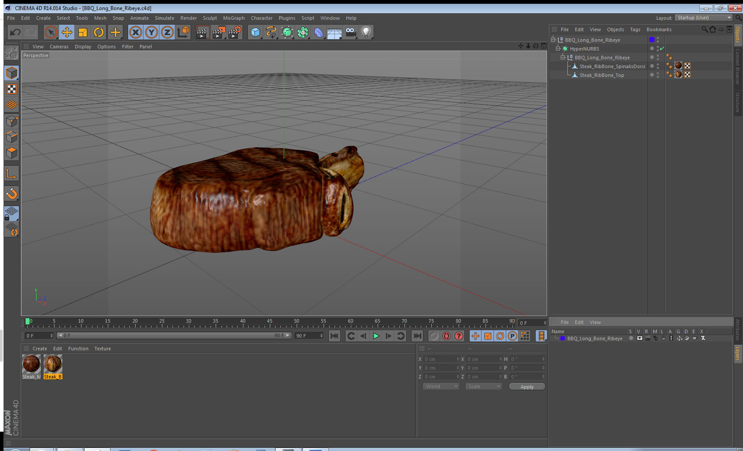Open the floor environment objects icon
The image size is (743, 451).
pos(335,32)
